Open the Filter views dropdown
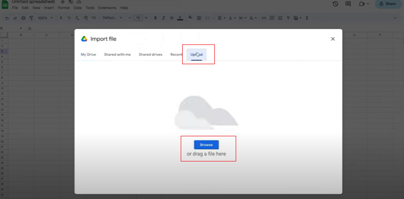 297,18
